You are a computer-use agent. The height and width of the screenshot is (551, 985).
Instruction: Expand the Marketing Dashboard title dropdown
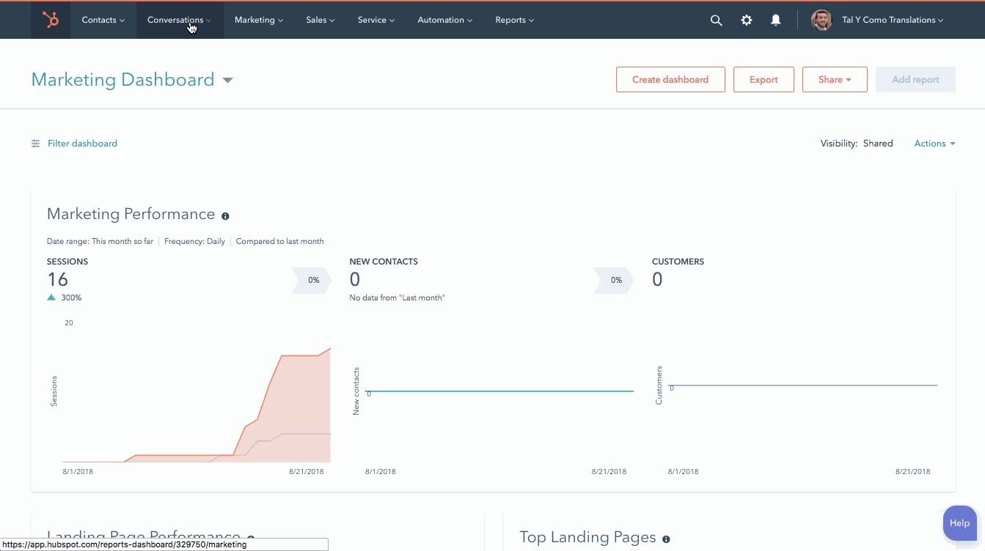click(x=227, y=80)
